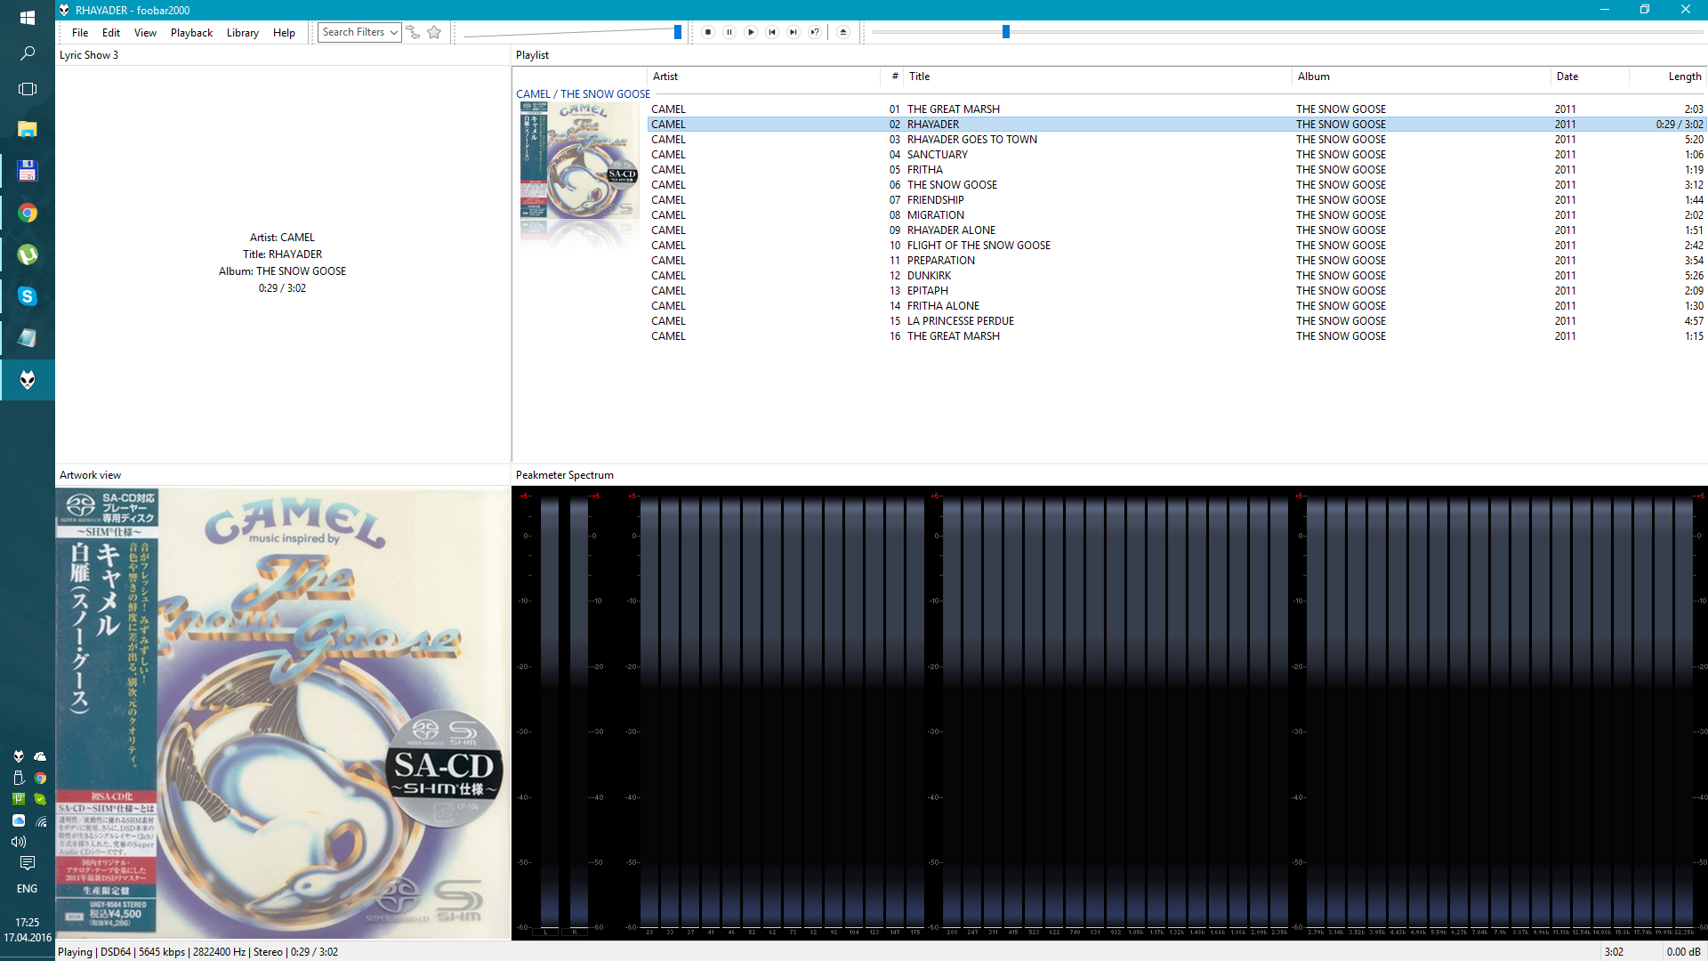Select track 12 DUNKIRK
Screen dimensions: 1708x961
(1176, 276)
